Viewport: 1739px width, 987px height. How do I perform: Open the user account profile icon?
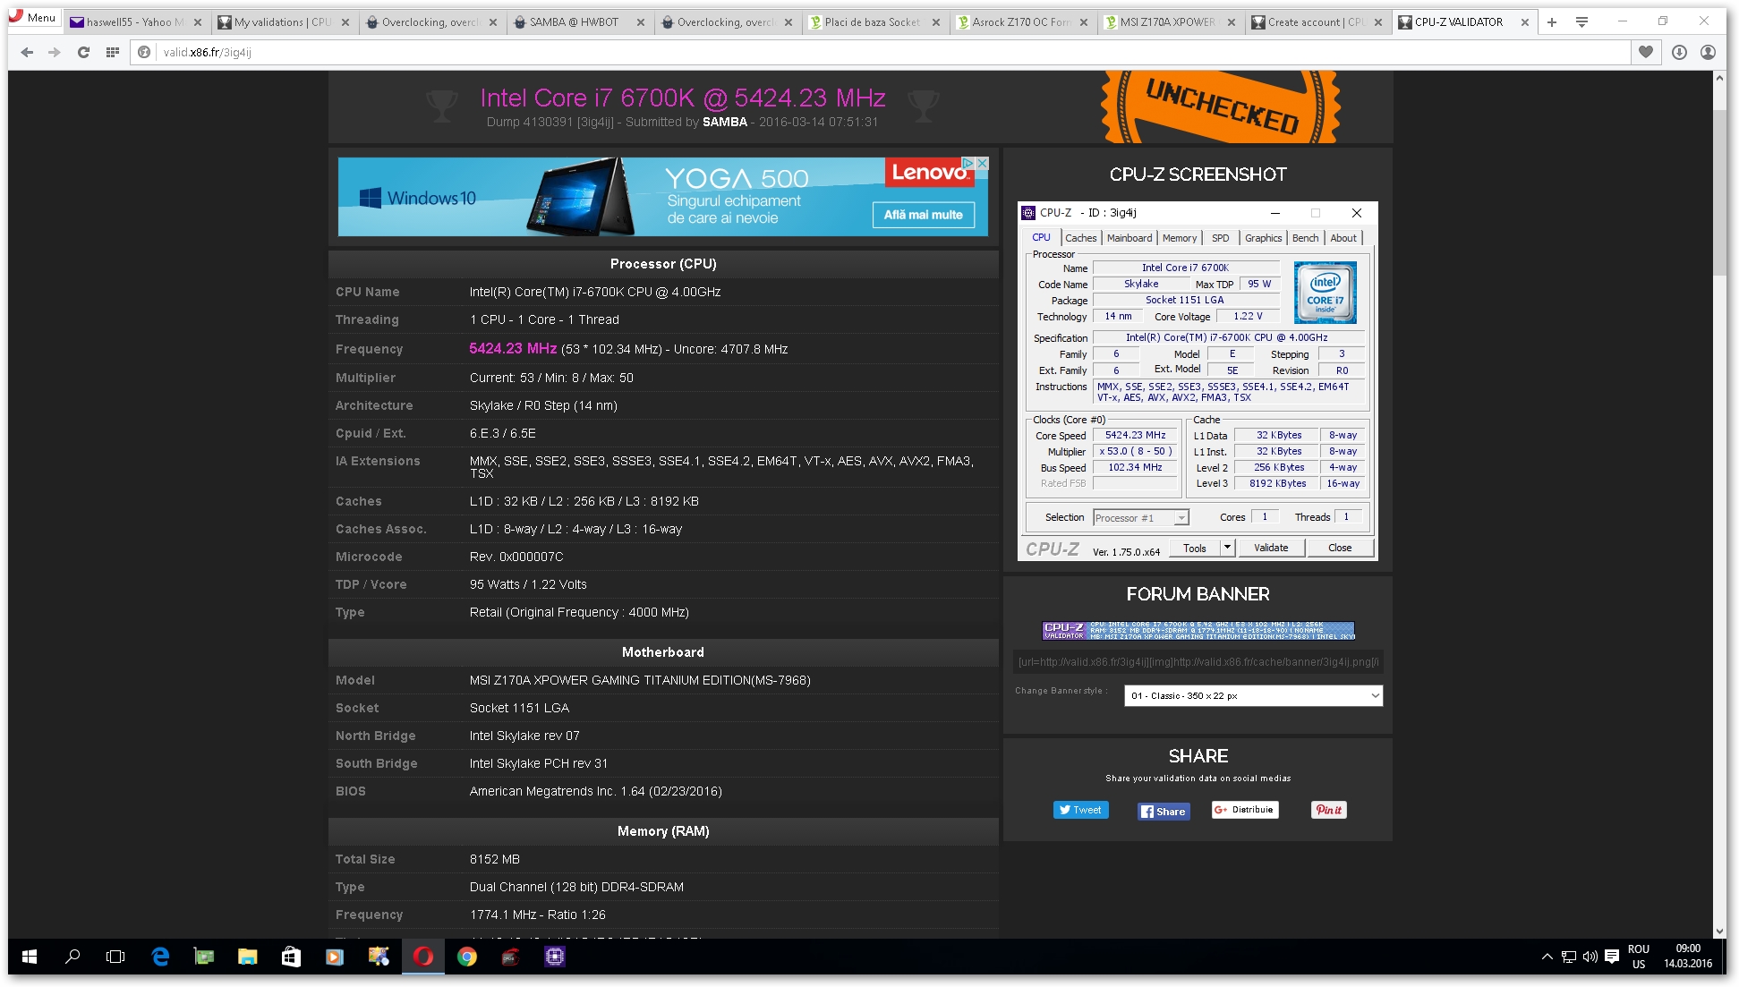pos(1708,53)
